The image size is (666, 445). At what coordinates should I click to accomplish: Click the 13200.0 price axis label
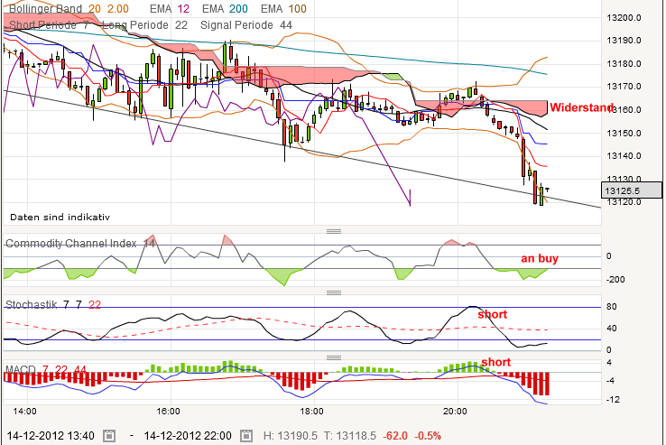pos(624,18)
